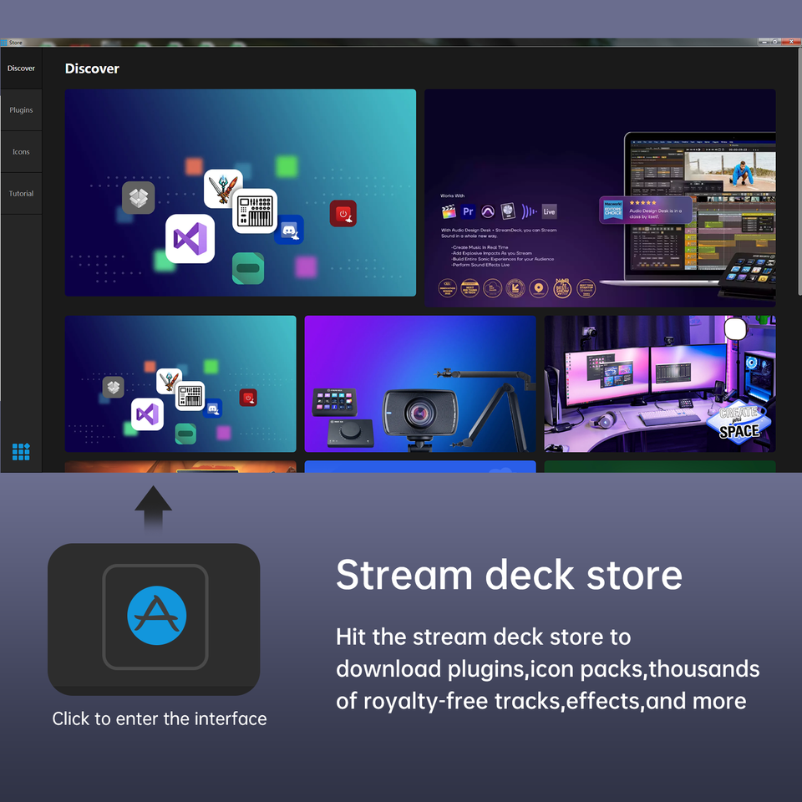Click the red power button icon in the large banner

point(343,214)
